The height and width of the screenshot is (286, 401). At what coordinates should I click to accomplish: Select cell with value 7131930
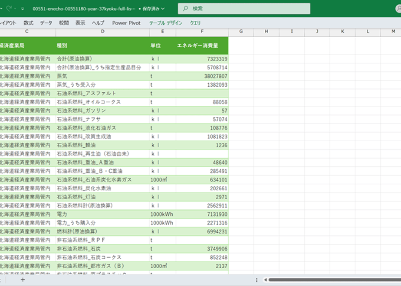click(202, 214)
